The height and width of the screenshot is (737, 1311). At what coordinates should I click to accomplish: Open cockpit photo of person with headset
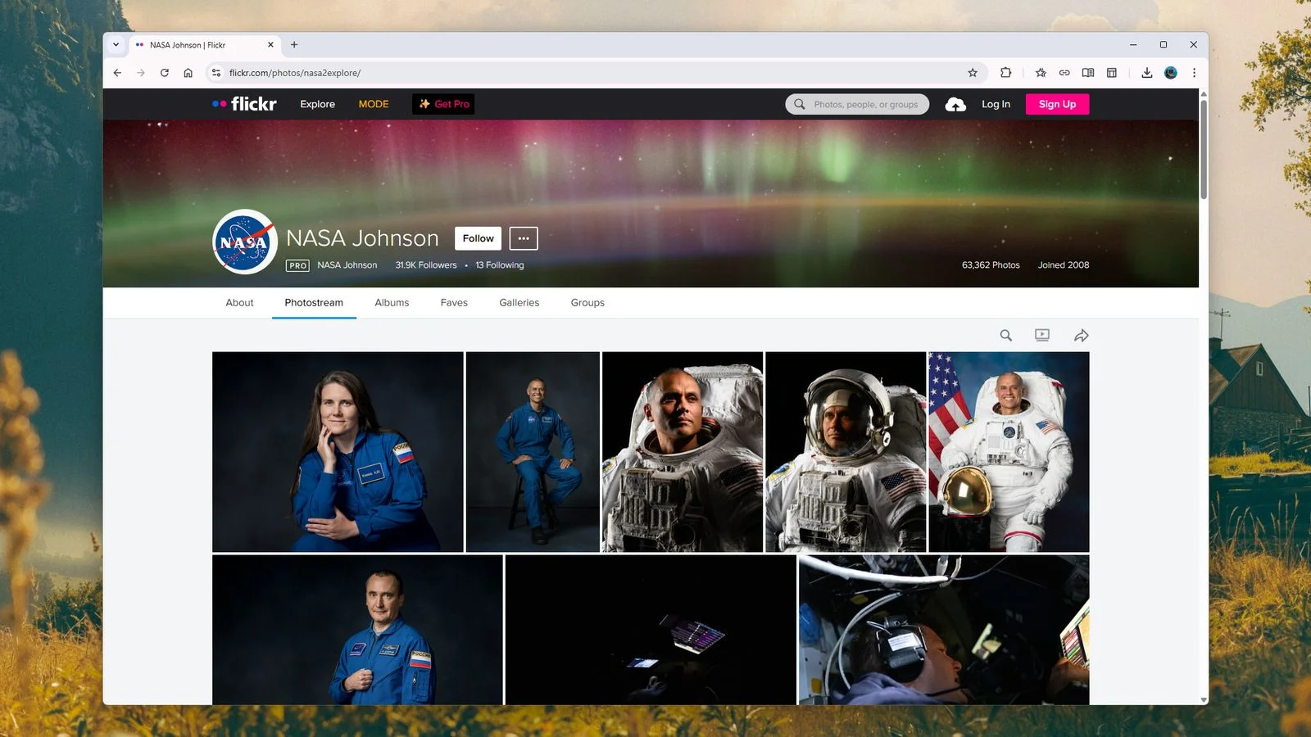[x=944, y=630]
